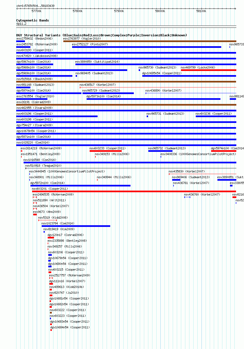Select the esv2453782 (McKernan2009) label
The height and width of the screenshot is (349, 244).
click(37, 44)
